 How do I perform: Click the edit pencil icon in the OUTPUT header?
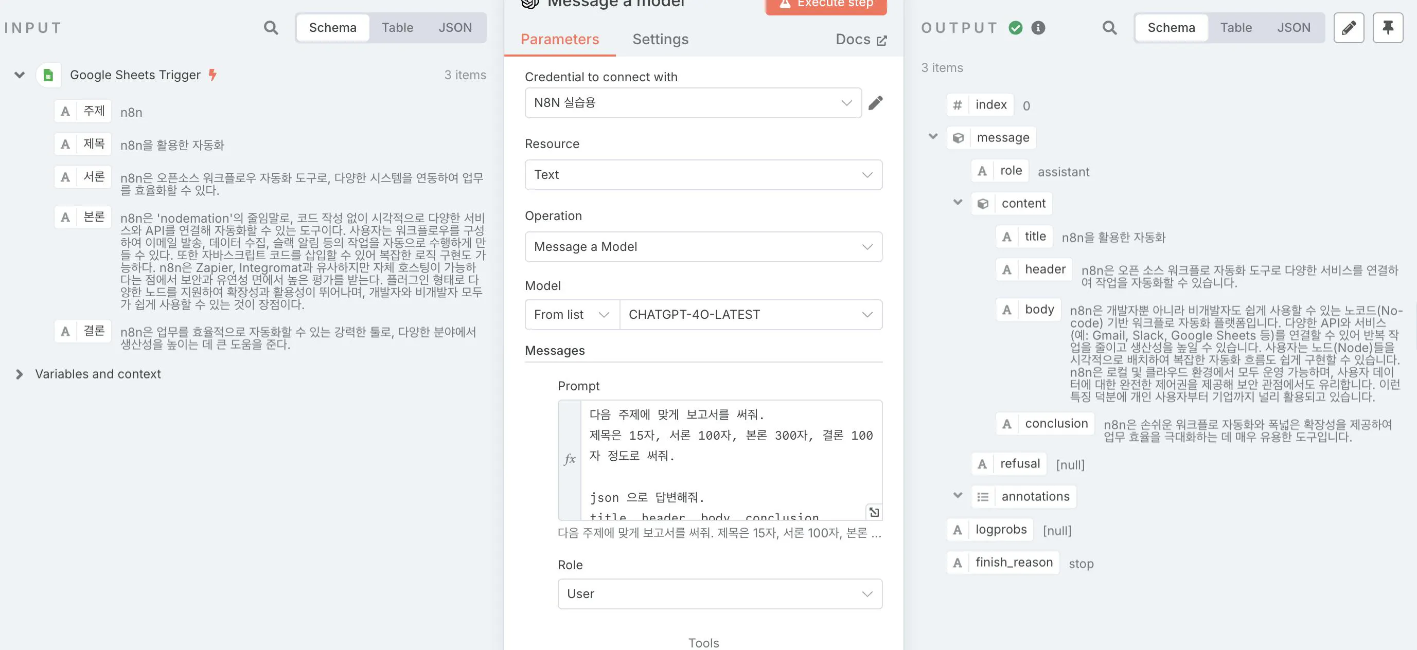pyautogui.click(x=1349, y=27)
